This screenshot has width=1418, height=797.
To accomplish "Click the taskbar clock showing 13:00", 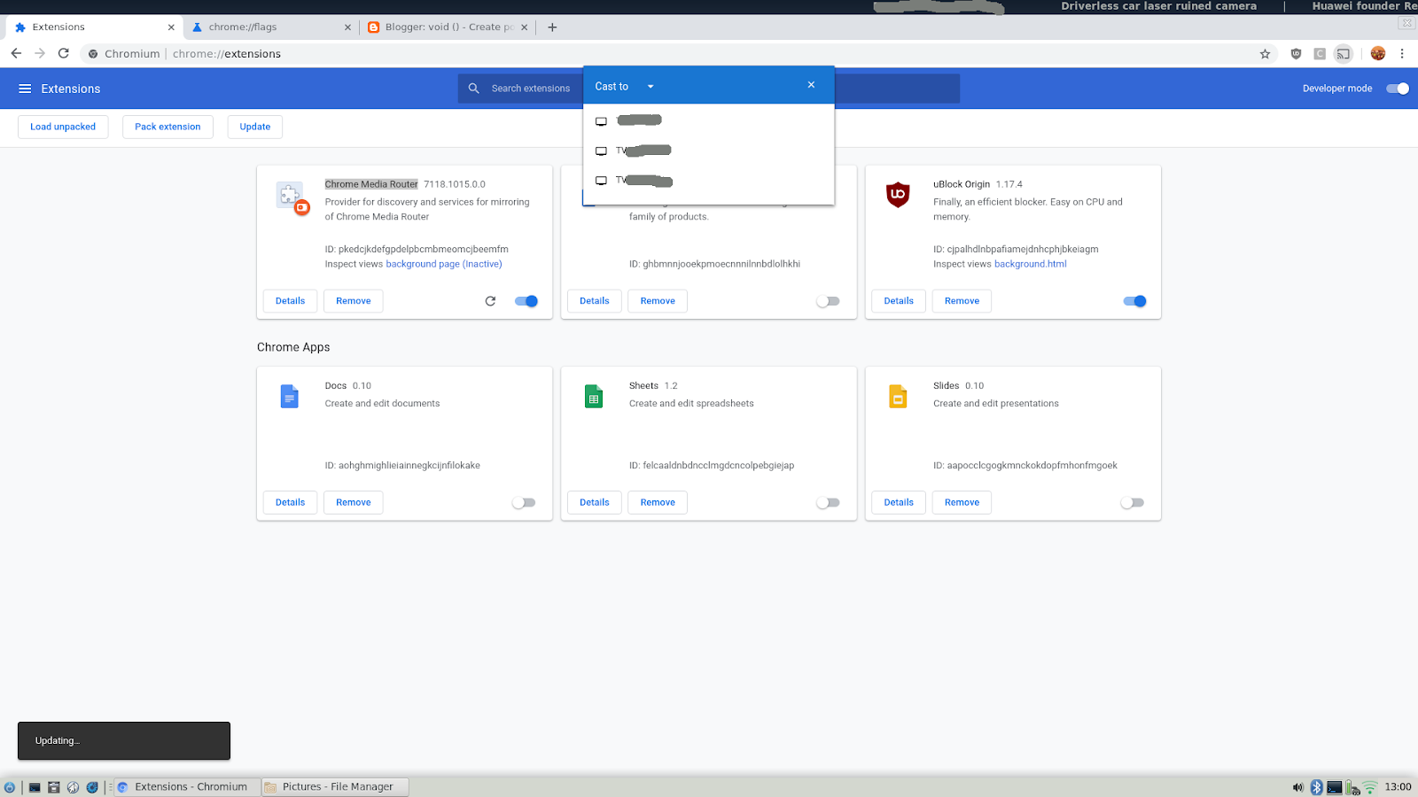I will 1398,787.
